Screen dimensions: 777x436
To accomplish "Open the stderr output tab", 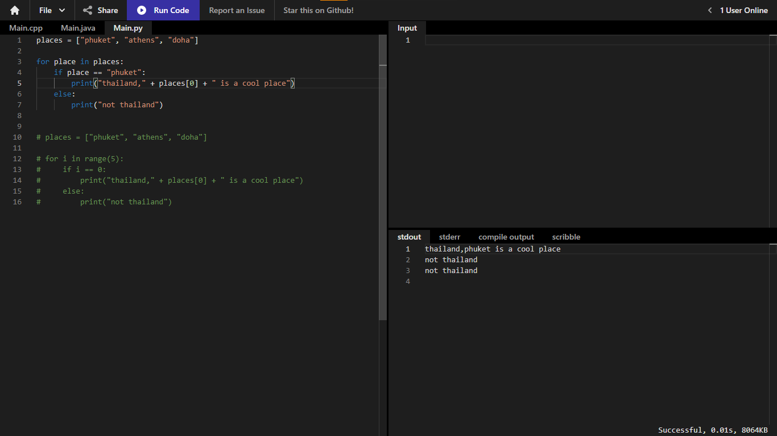I will 449,237.
